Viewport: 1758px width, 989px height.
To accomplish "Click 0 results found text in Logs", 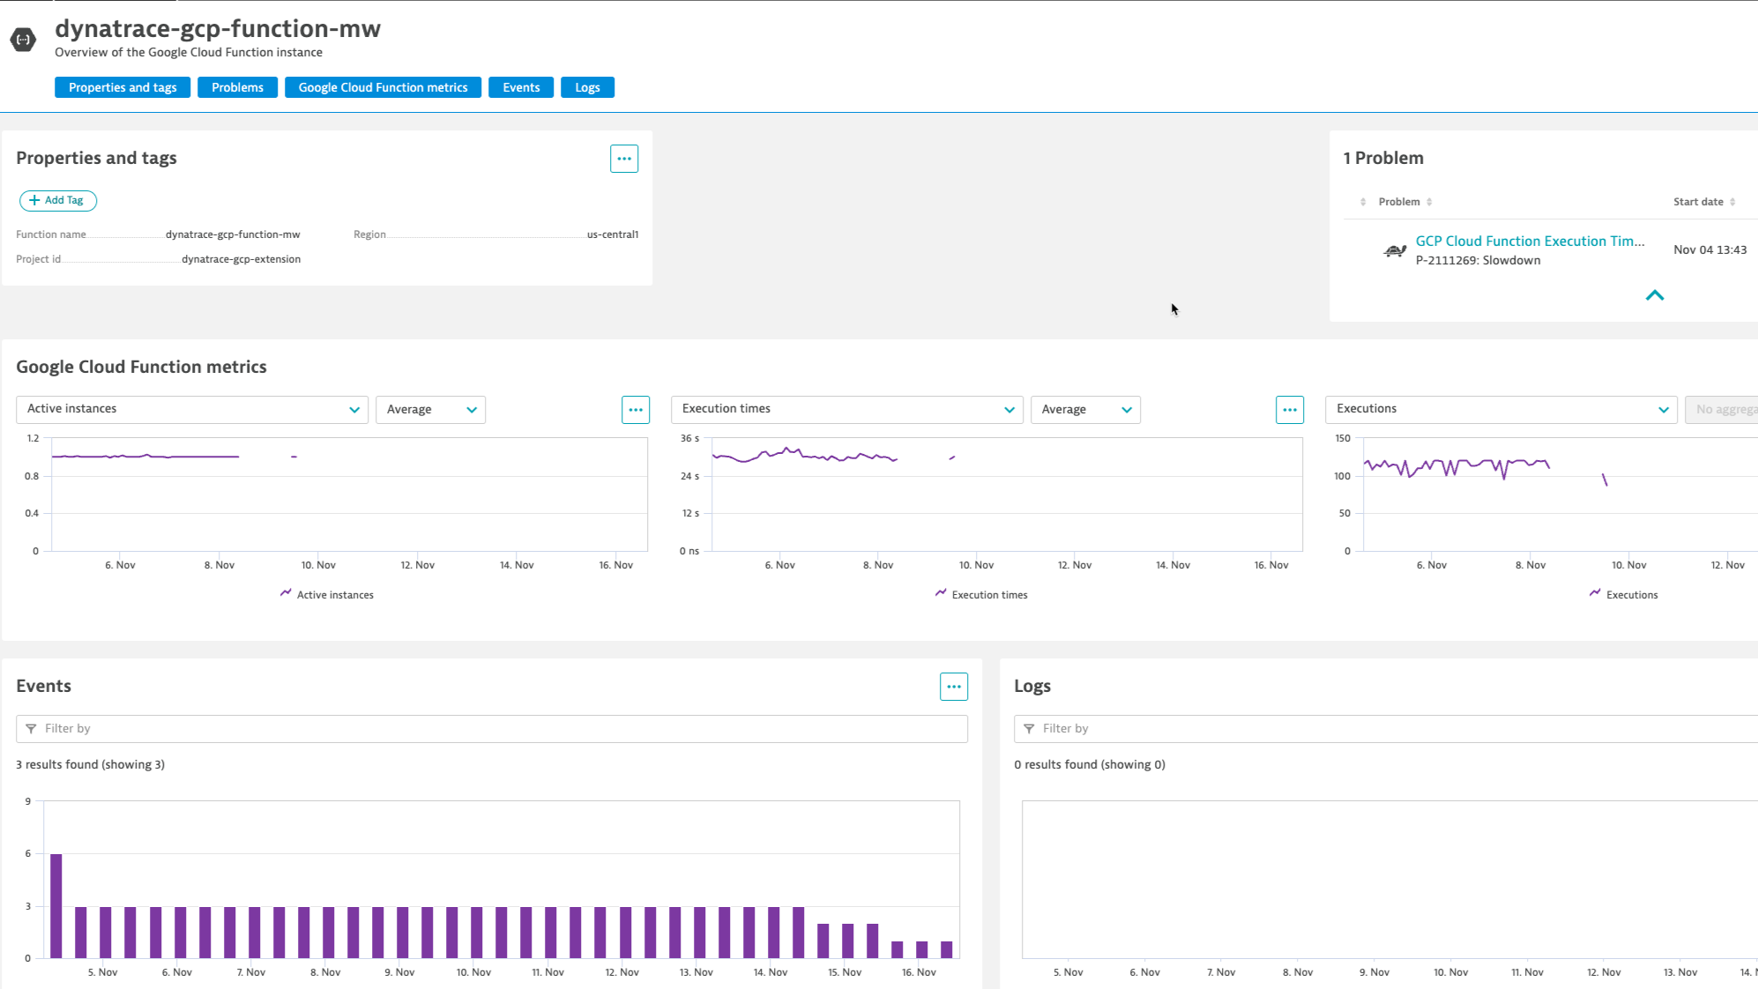I will 1089,765.
